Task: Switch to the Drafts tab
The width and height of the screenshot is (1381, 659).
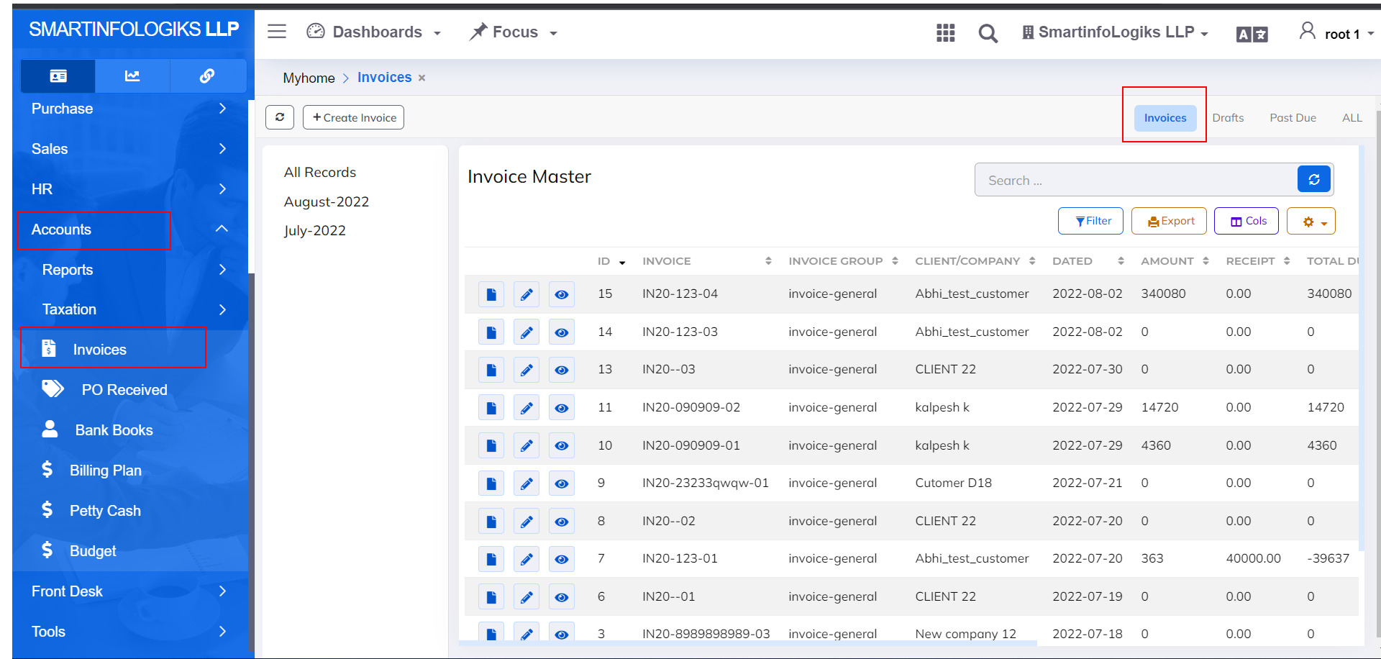Action: coord(1228,118)
